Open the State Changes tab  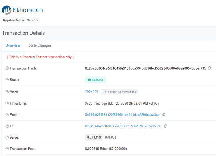[x=40, y=45]
